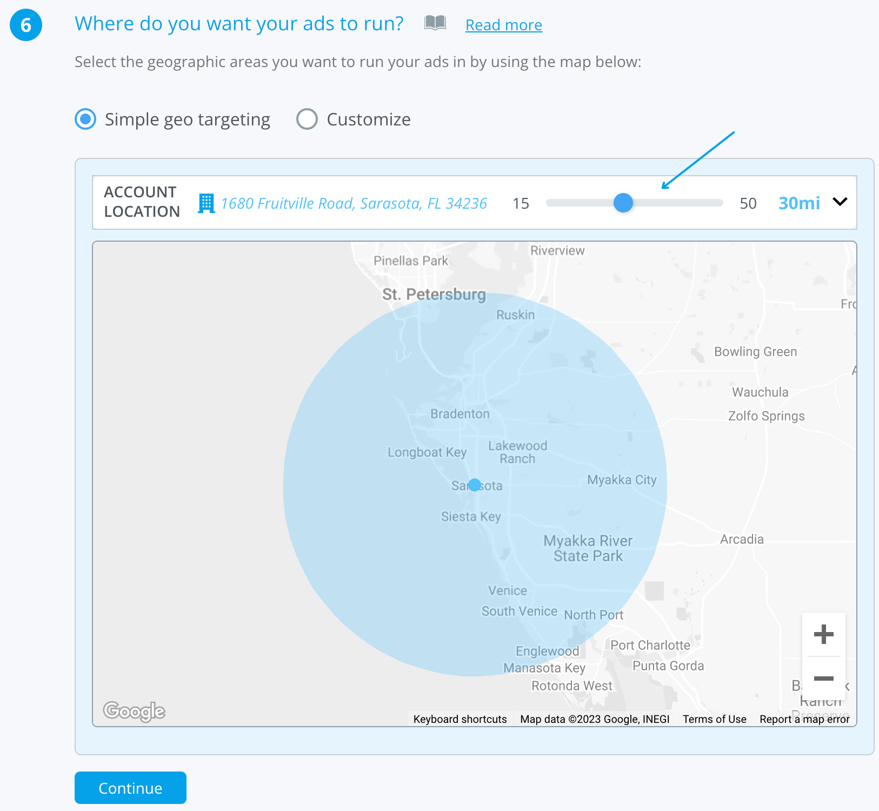Image resolution: width=879 pixels, height=811 pixels.
Task: Click Zolfo Springs label on map
Action: point(766,416)
